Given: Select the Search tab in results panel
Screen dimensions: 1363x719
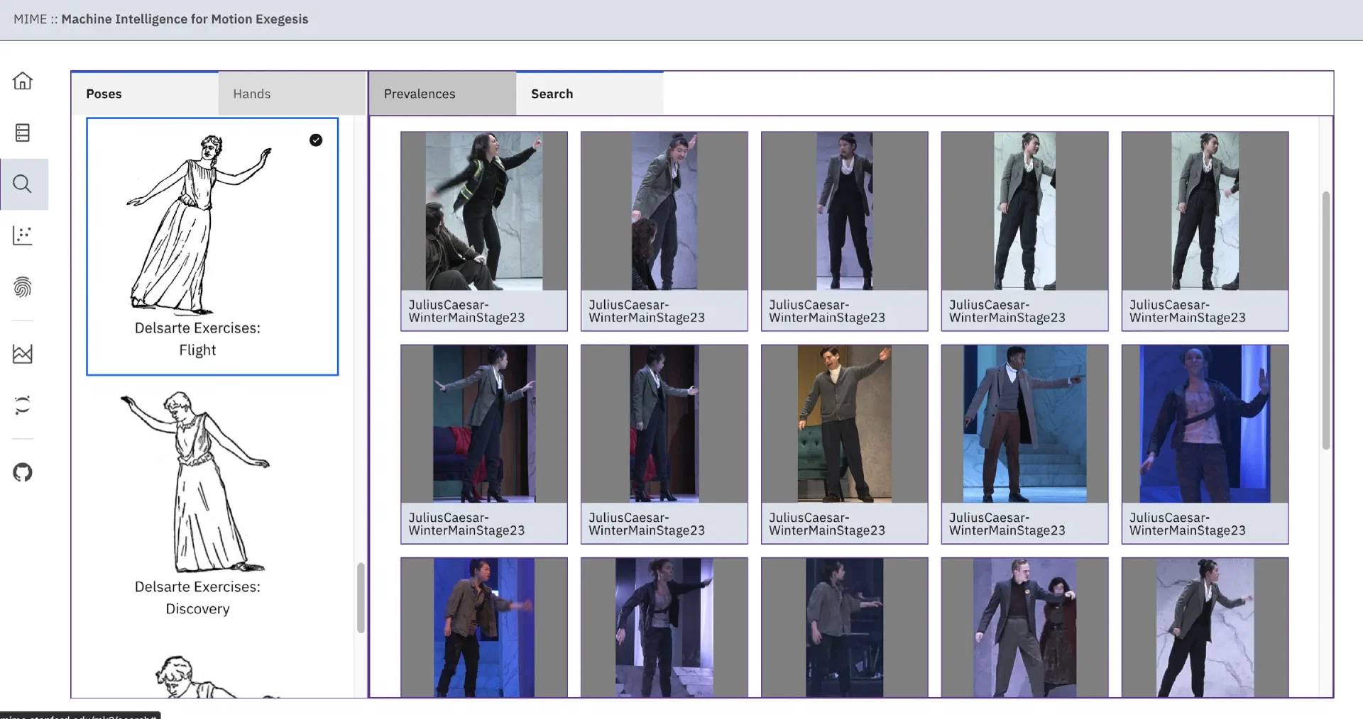Looking at the screenshot, I should [590, 94].
